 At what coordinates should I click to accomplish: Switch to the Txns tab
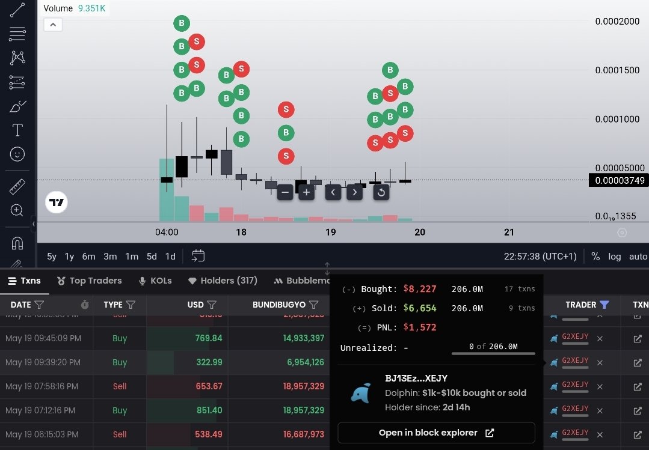pyautogui.click(x=25, y=281)
